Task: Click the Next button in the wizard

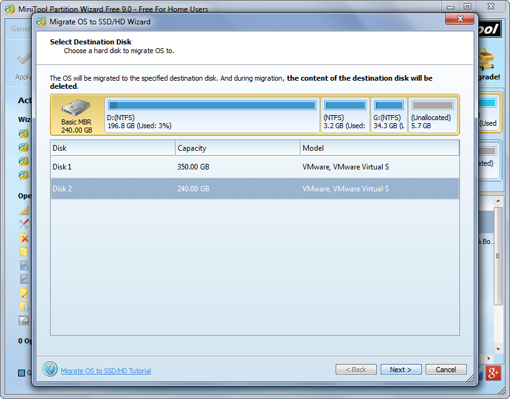Action: (x=401, y=370)
